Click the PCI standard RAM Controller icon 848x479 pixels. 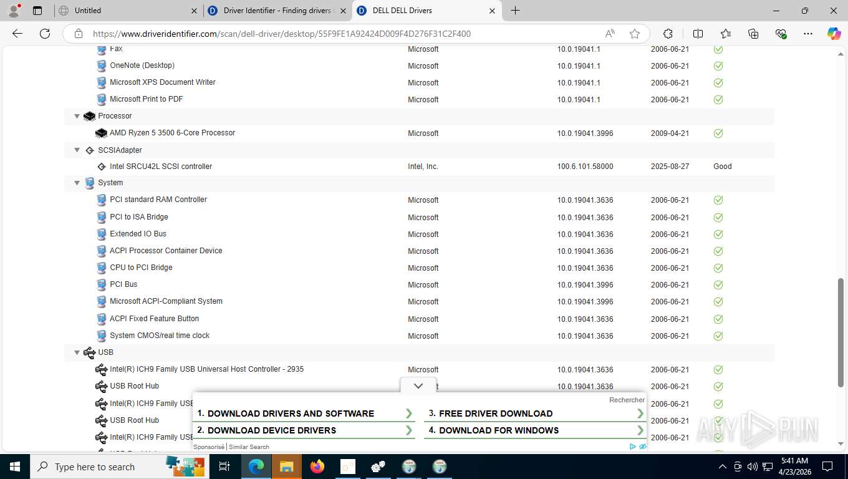102,200
